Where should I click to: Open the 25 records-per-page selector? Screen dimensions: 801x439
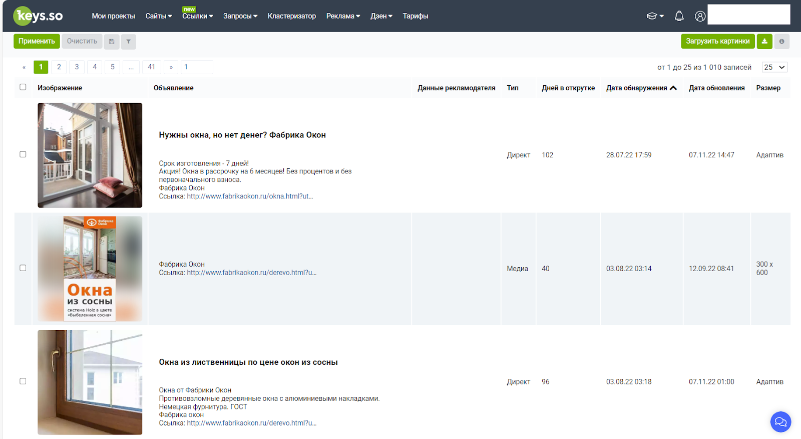coord(774,67)
